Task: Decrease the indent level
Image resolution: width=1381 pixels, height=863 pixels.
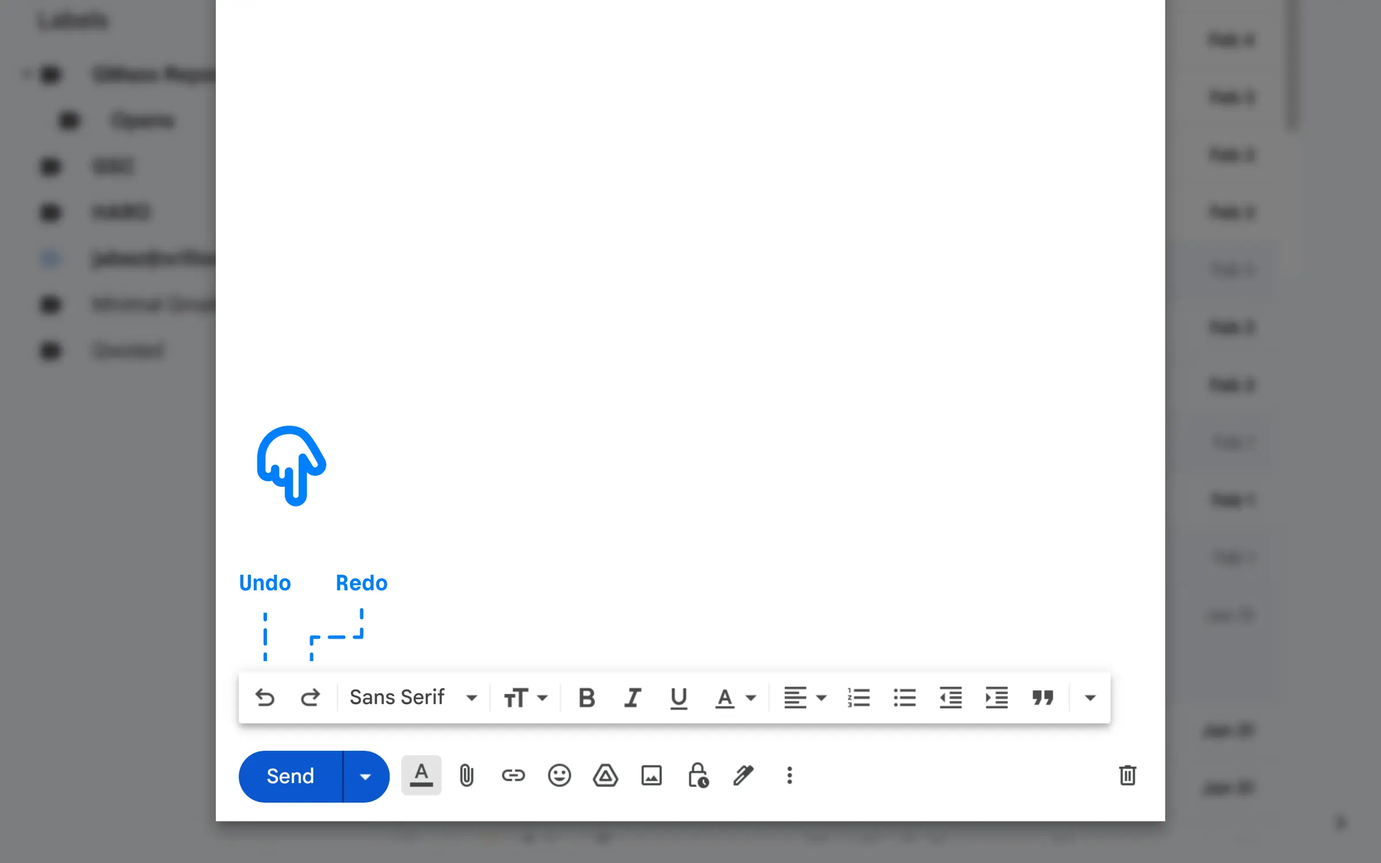Action: [950, 697]
